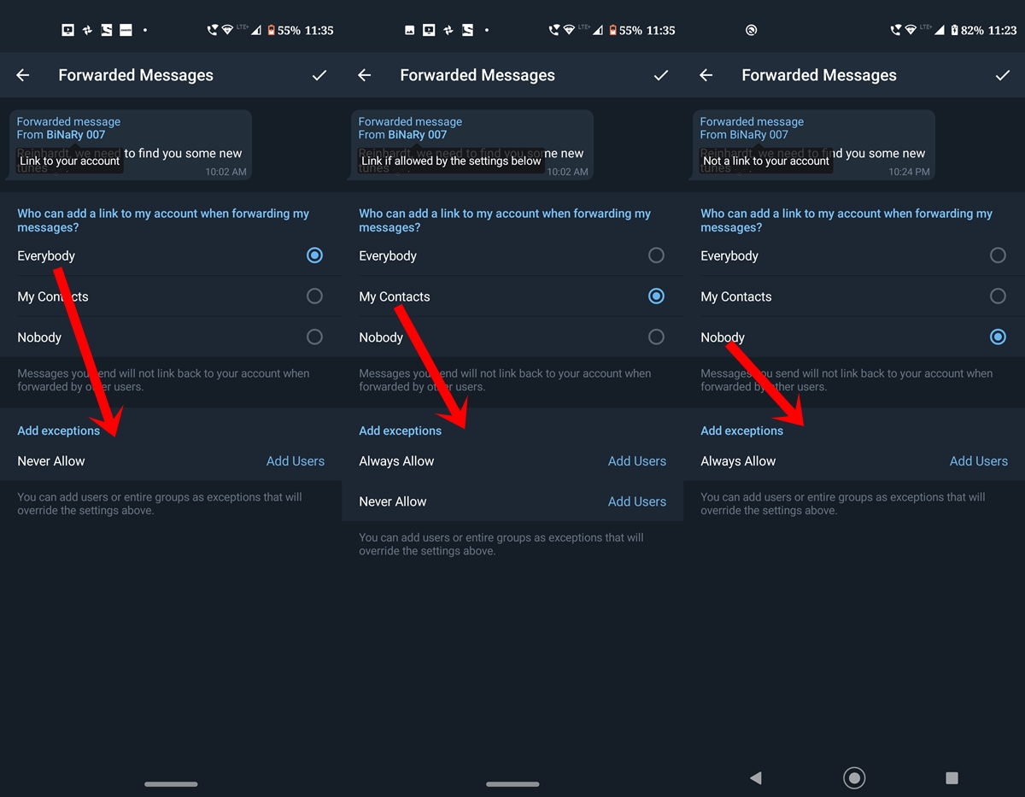
Task: Tap the 'BiNaRy 007' sender name in the middle screen
Action: 418,135
